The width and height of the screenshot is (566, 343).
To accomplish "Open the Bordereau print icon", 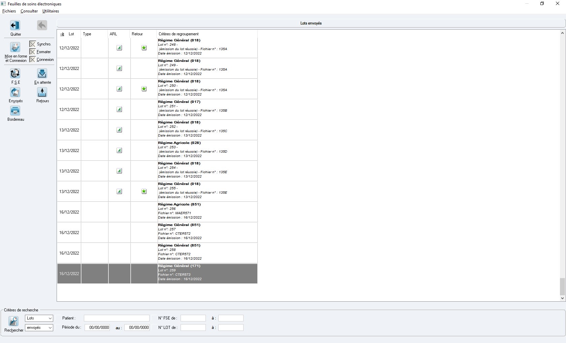I will click(x=15, y=111).
